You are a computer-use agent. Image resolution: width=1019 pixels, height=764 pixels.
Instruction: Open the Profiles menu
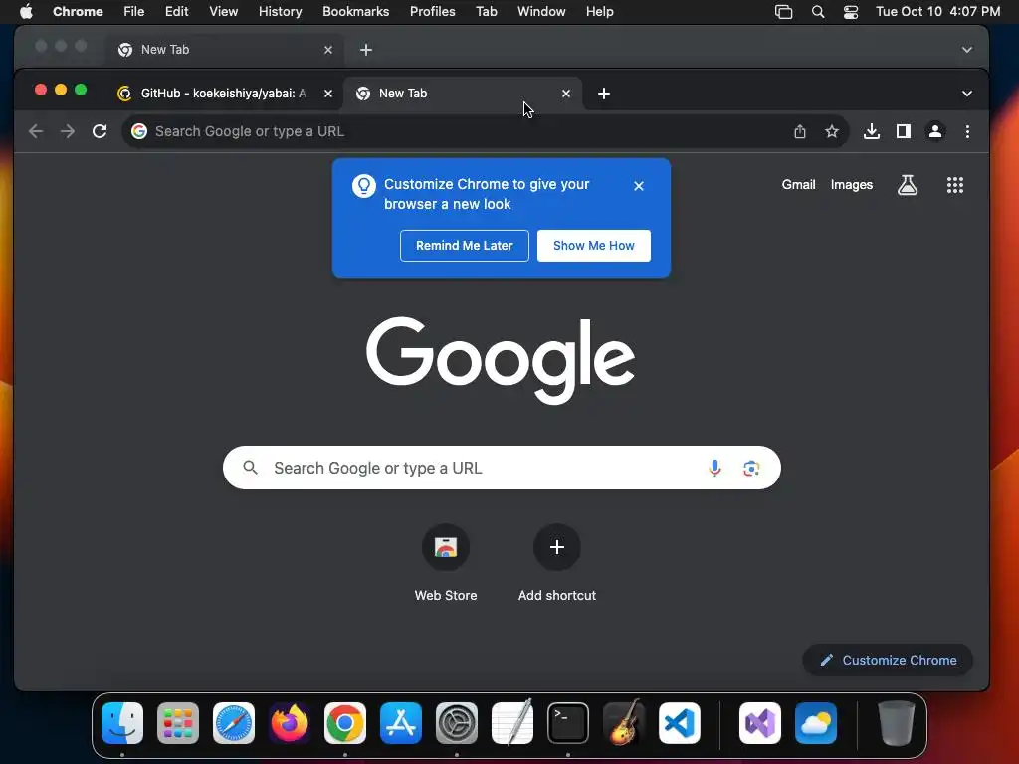432,12
